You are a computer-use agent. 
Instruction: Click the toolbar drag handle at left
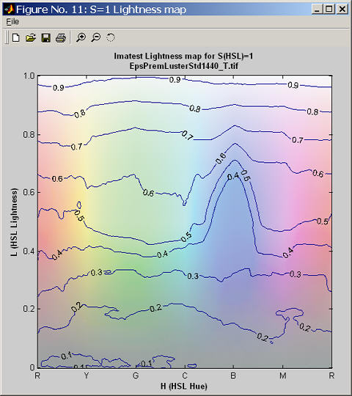coord(7,37)
